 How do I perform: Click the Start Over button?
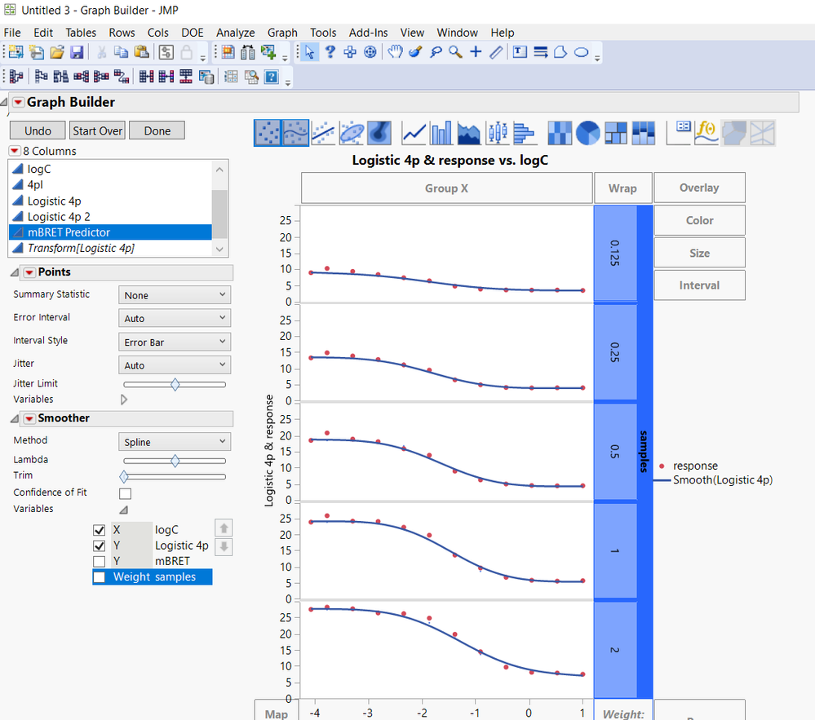97,130
